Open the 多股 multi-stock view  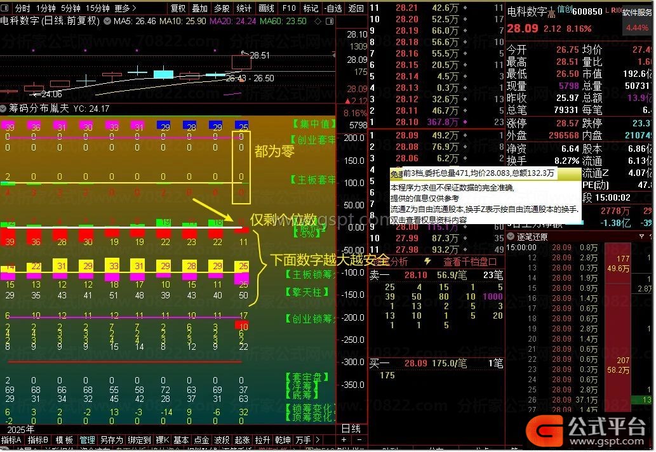pos(222,8)
